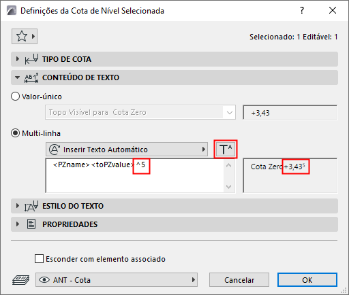The width and height of the screenshot is (349, 295).
Task: Click the superscript text format button
Action: [x=226, y=150]
